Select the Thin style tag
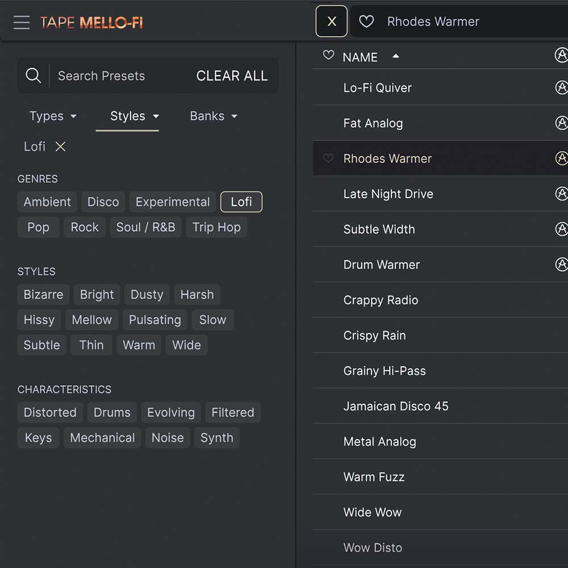The image size is (568, 568). (91, 345)
